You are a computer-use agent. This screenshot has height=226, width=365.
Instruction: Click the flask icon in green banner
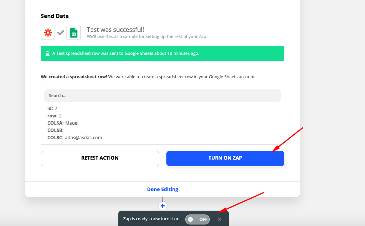click(48, 53)
